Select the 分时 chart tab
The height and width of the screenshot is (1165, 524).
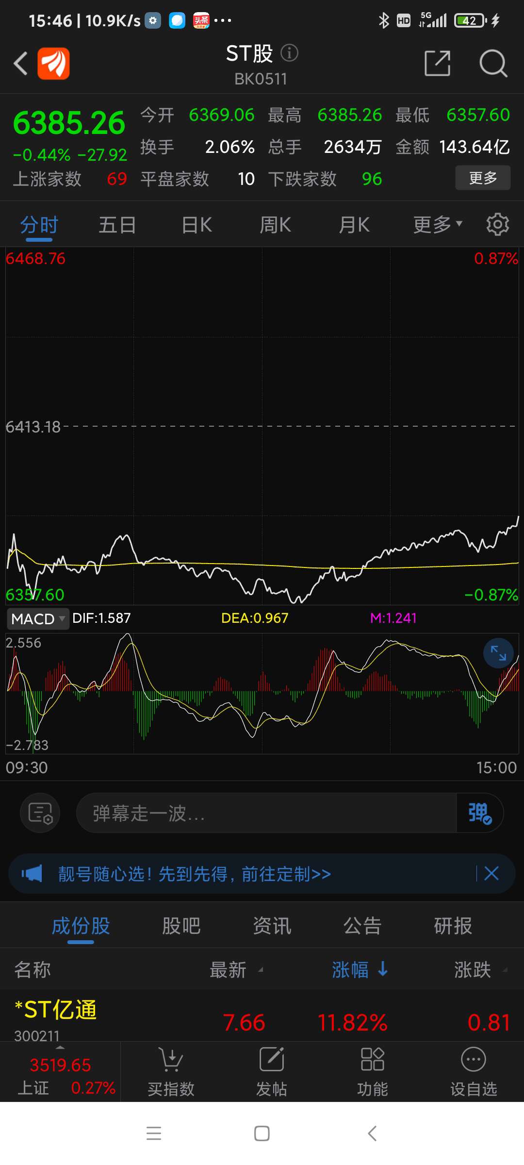pos(39,225)
